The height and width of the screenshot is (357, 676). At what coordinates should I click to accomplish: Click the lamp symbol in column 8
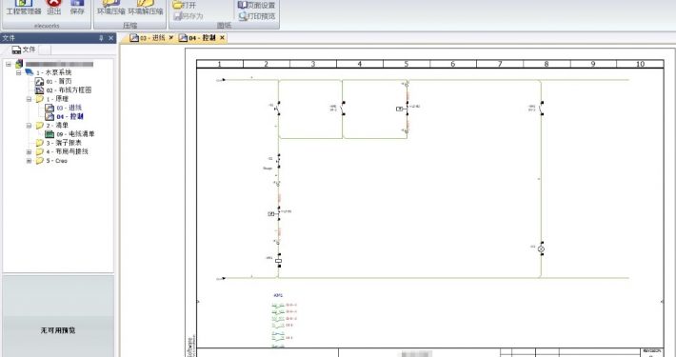(542, 248)
